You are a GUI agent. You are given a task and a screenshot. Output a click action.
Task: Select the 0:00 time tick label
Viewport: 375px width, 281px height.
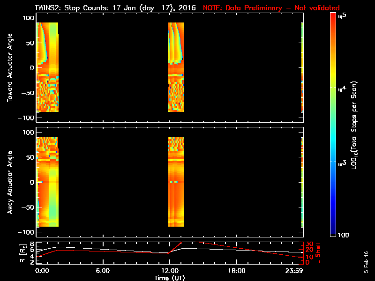pos(42,271)
